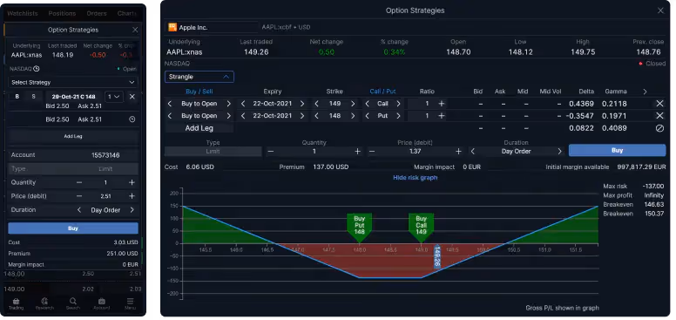Decrease Quantity in the large window

271,152
